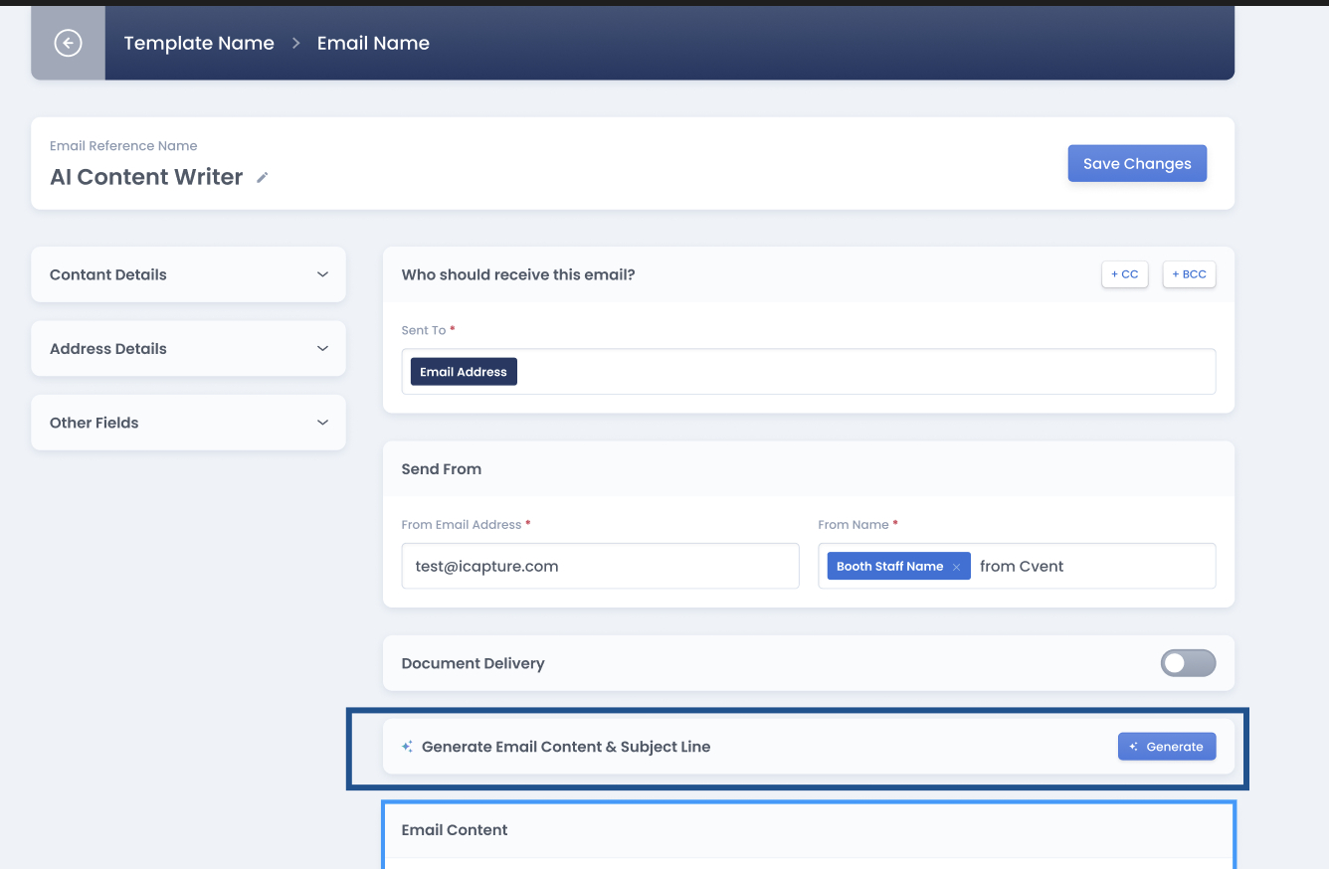Click the From Name field text
The width and height of the screenshot is (1329, 869).
tap(1022, 567)
